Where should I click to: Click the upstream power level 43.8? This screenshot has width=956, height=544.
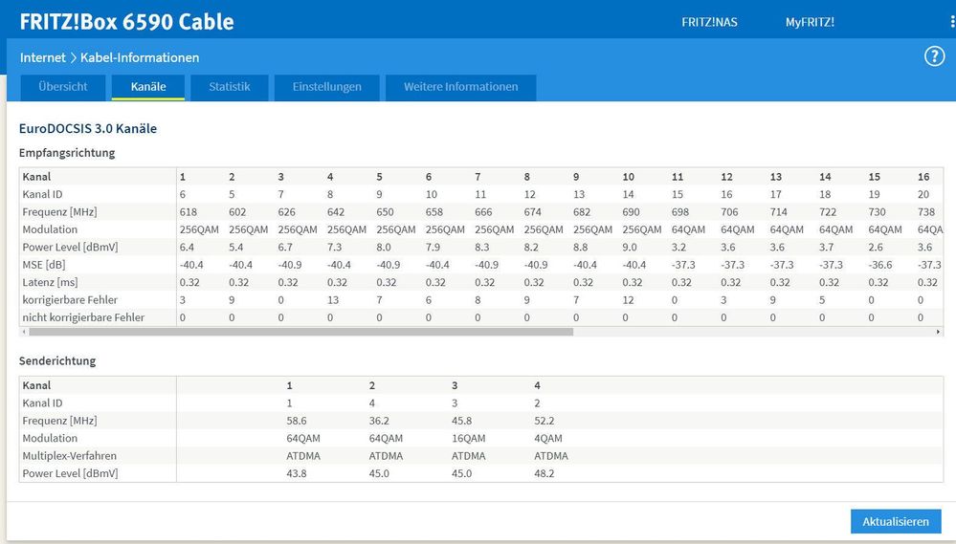[x=297, y=473]
